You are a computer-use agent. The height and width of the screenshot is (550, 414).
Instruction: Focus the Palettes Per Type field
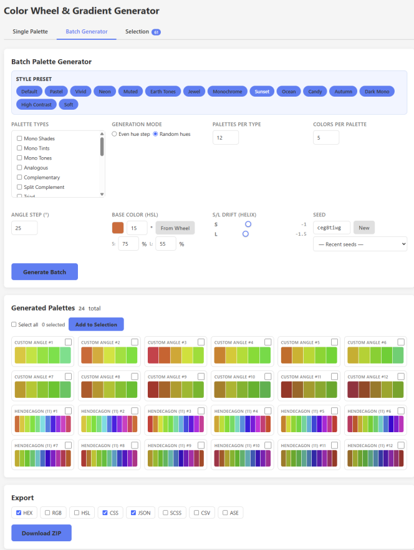tap(226, 137)
